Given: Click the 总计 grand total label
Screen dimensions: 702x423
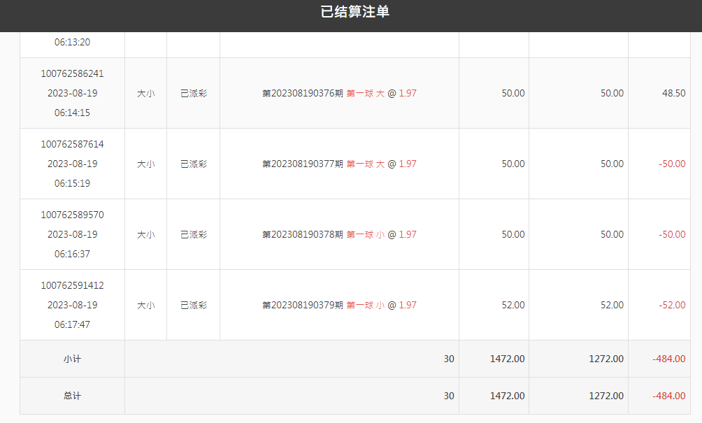Looking at the screenshot, I should click(72, 396).
